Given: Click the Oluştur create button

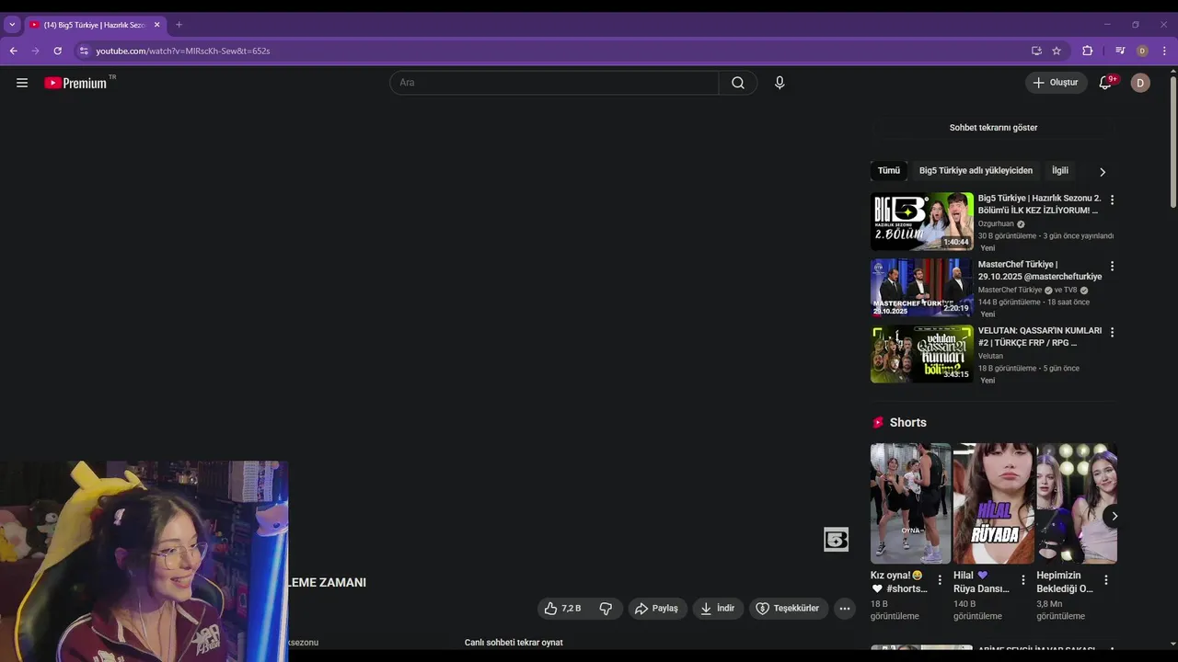Looking at the screenshot, I should pos(1056,83).
